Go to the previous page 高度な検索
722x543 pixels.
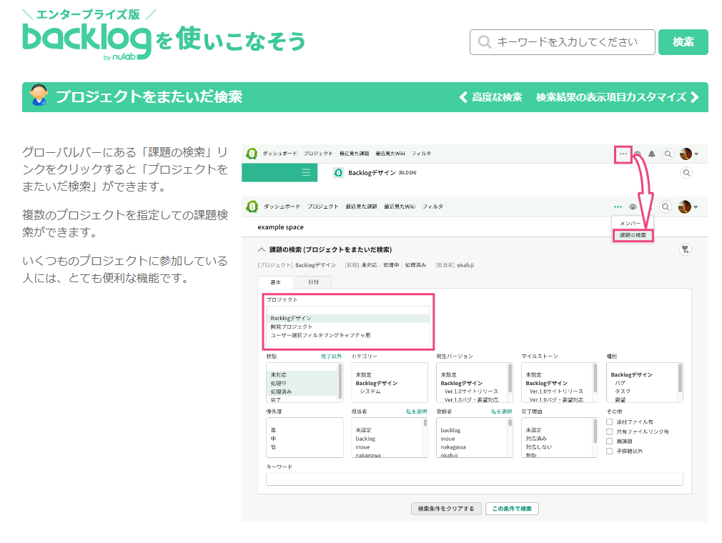[x=491, y=97]
